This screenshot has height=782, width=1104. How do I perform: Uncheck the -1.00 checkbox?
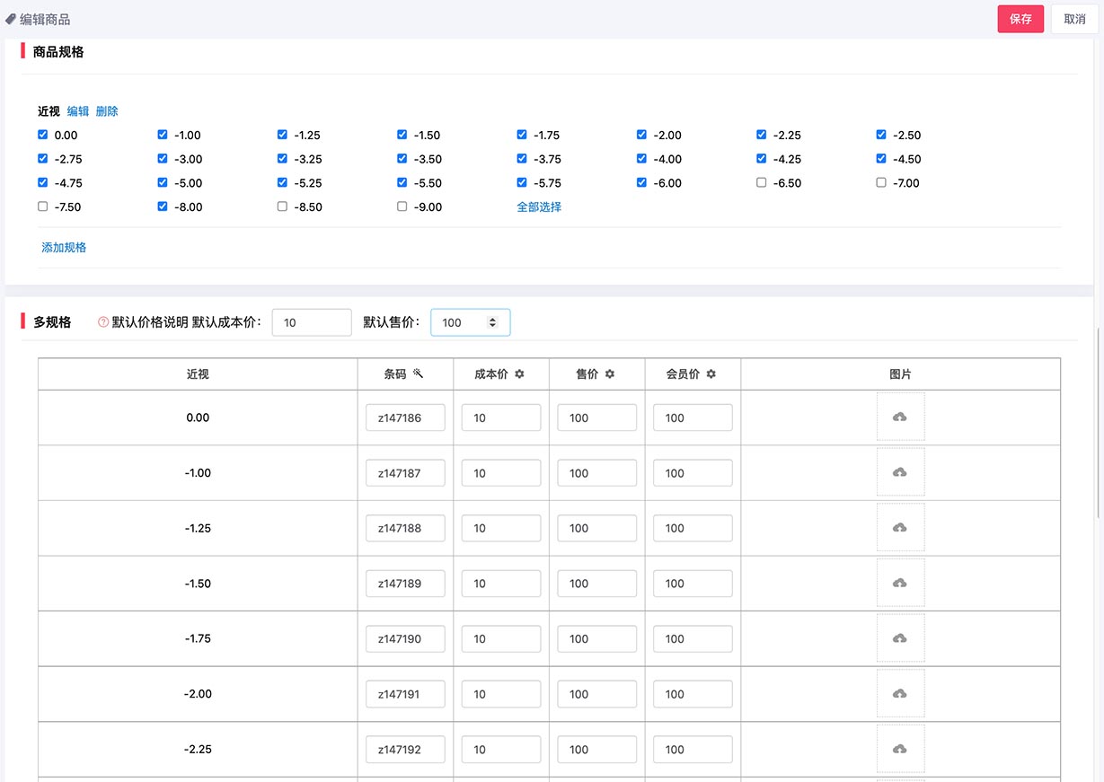(x=163, y=135)
